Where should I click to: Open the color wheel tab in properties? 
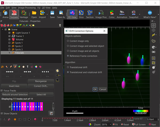click(x=36, y=67)
